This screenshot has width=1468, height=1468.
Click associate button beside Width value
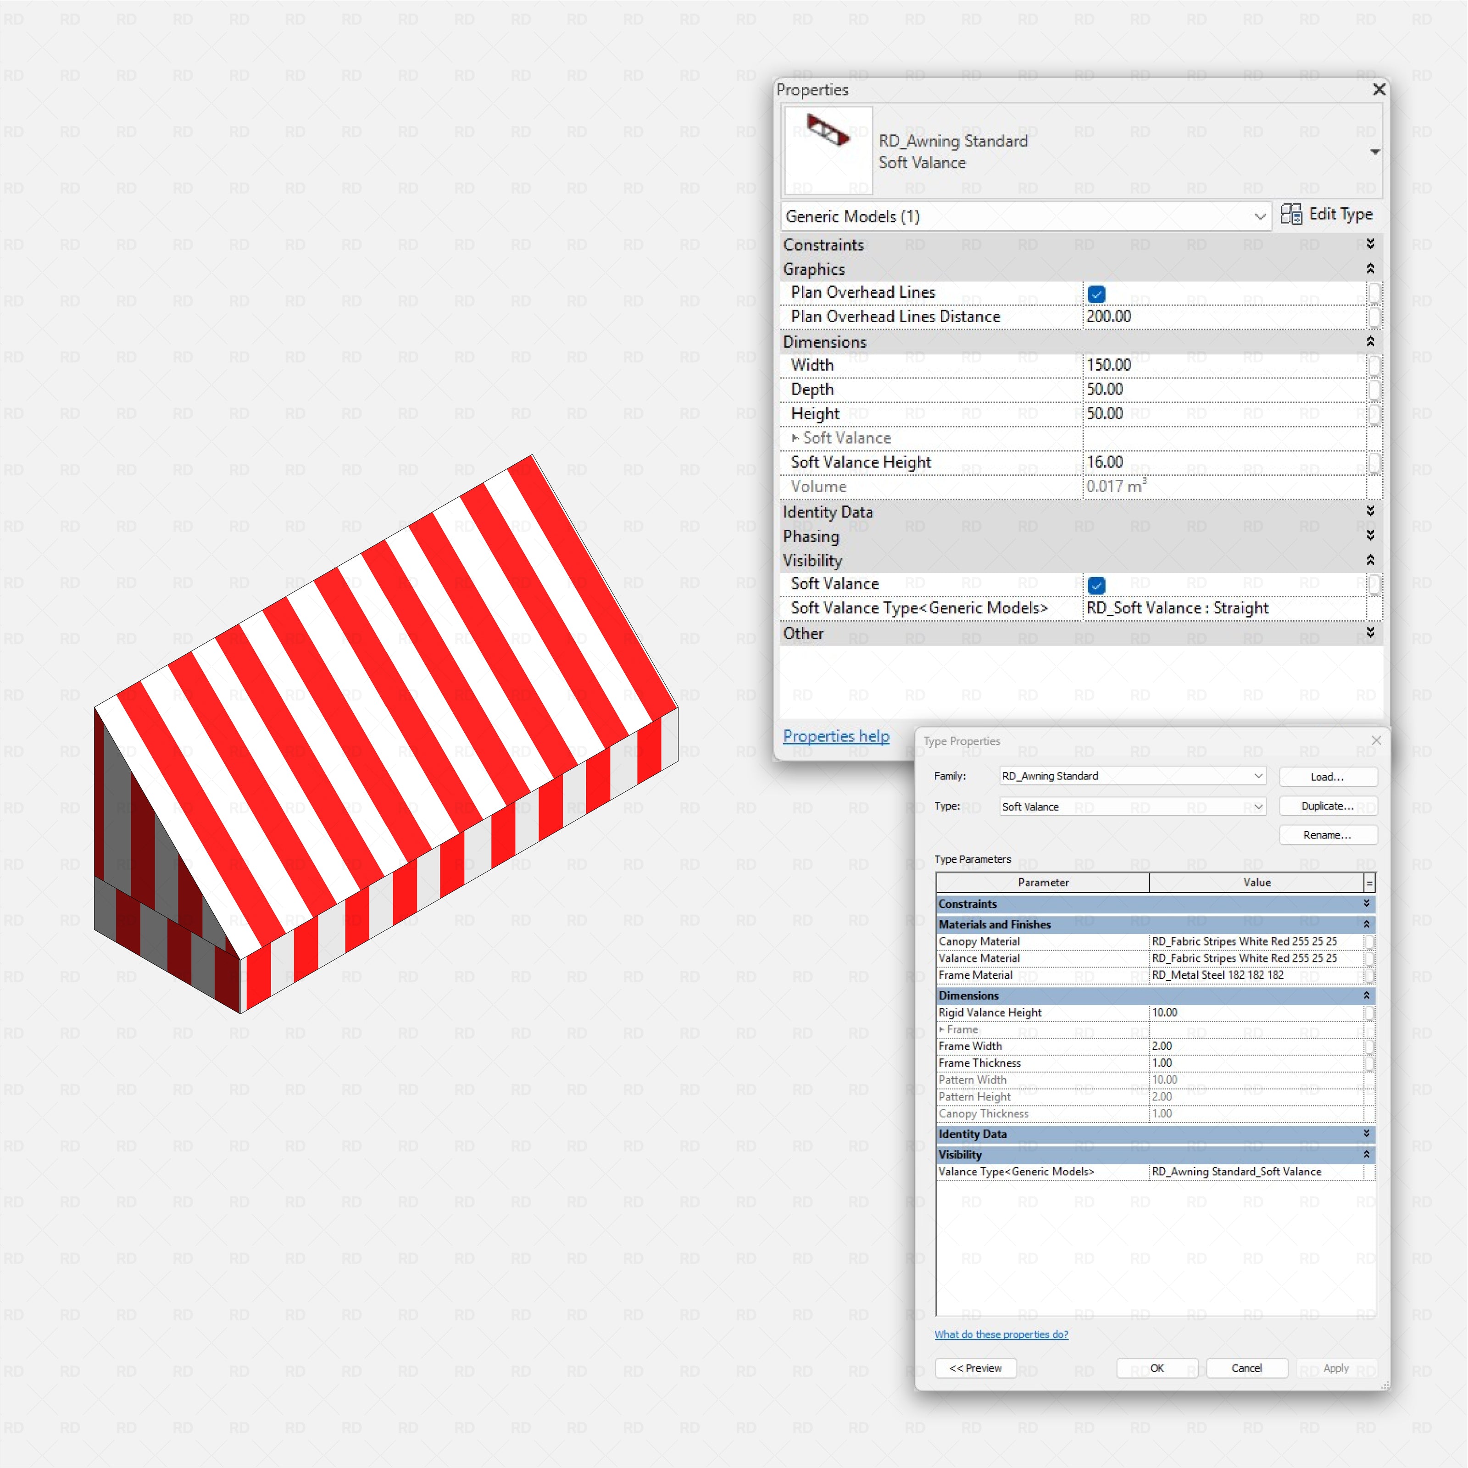(x=1374, y=366)
